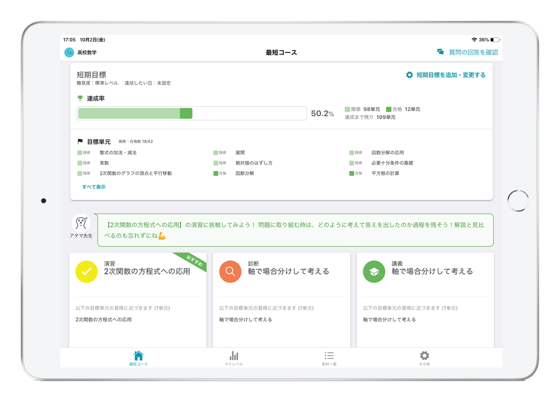This screenshot has width=545, height=409.
Task: Select the yellow checkmark 演習 icon
Action: (86, 272)
